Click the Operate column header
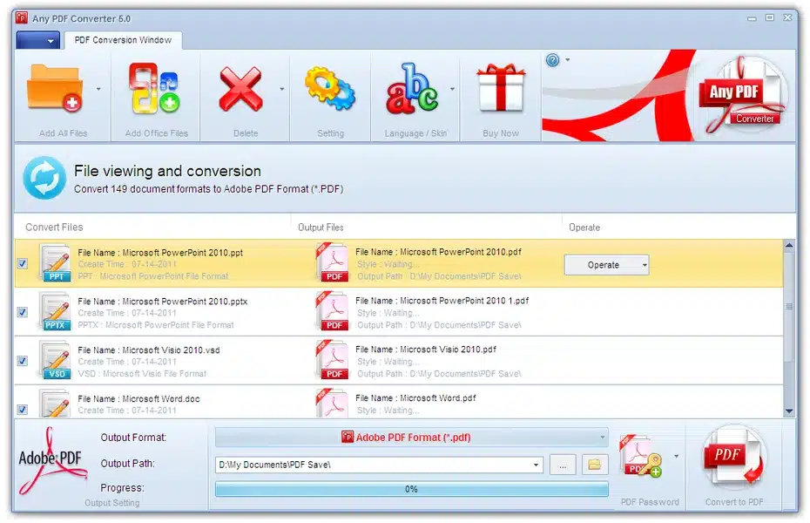Image resolution: width=810 pixels, height=523 pixels. click(x=584, y=228)
